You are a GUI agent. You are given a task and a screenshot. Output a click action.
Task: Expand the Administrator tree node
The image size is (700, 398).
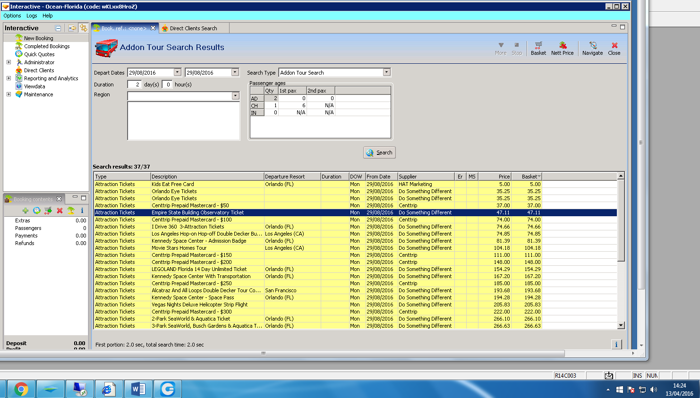pyautogui.click(x=9, y=62)
